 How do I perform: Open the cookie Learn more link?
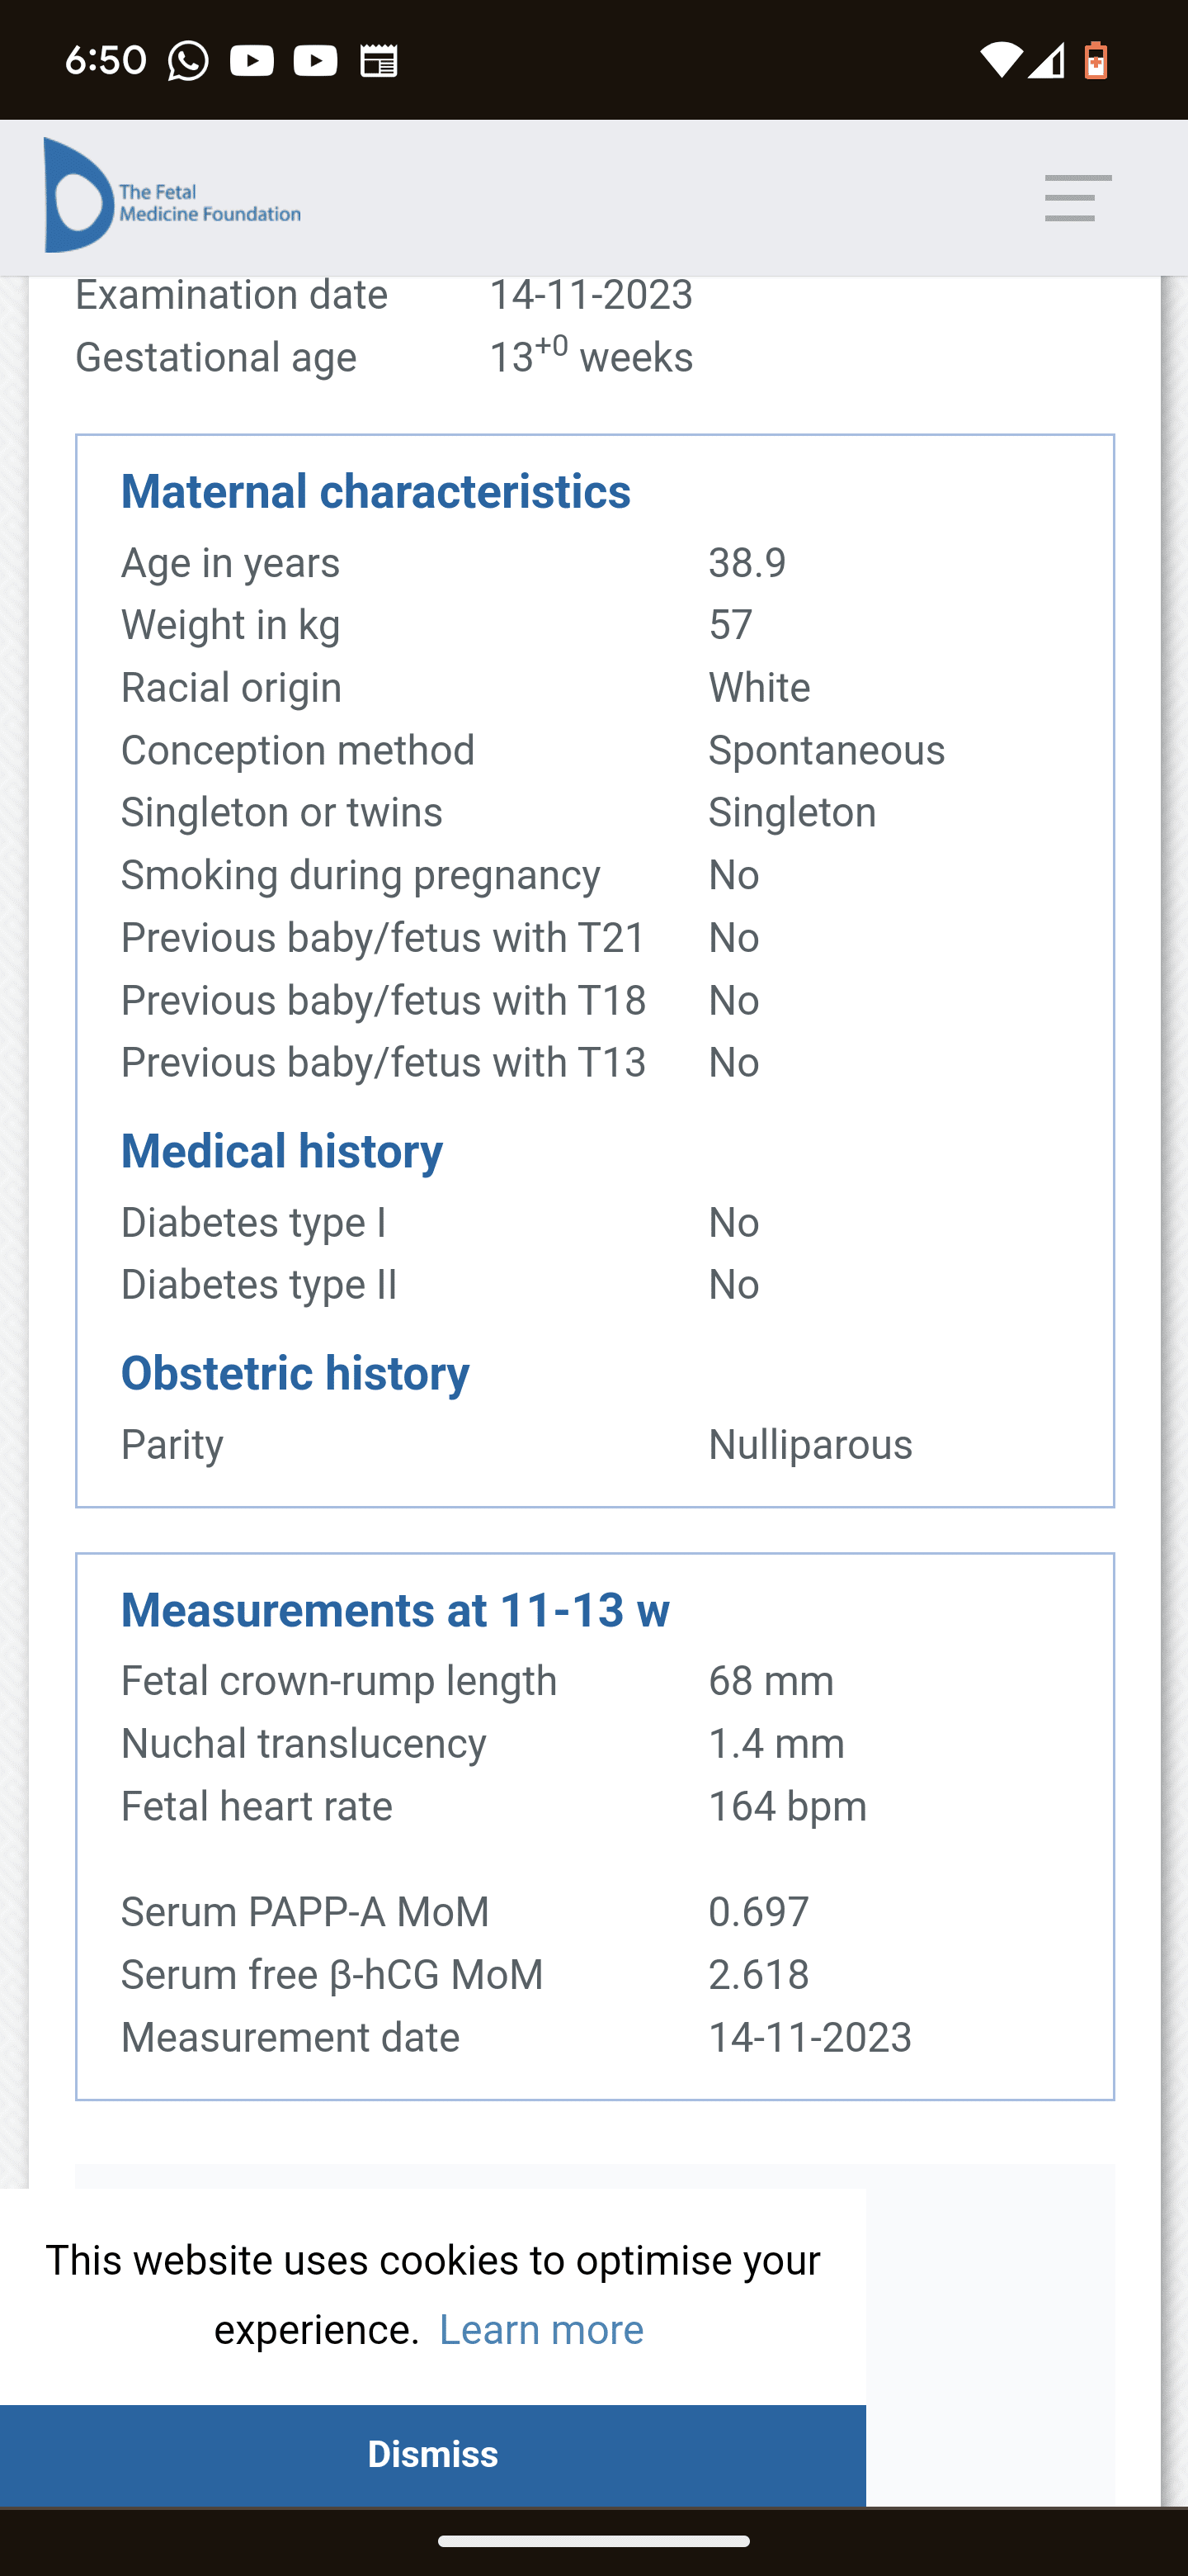pos(541,2331)
